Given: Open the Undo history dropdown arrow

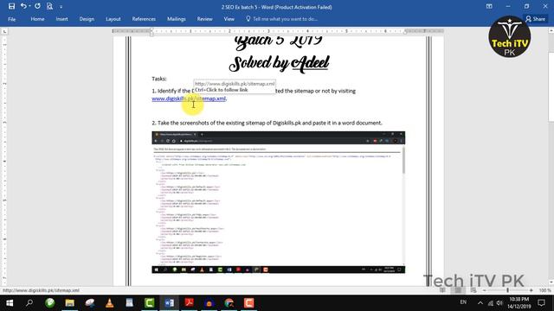Looking at the screenshot, I should (29, 6).
